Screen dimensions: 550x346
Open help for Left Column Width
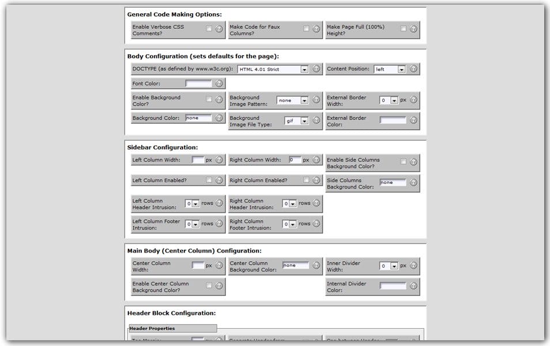pos(218,160)
